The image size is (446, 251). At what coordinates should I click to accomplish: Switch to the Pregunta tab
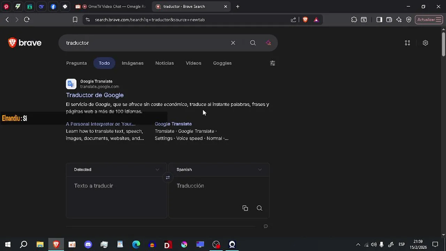(76, 63)
